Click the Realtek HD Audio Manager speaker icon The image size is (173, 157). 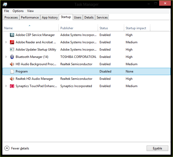12,79
